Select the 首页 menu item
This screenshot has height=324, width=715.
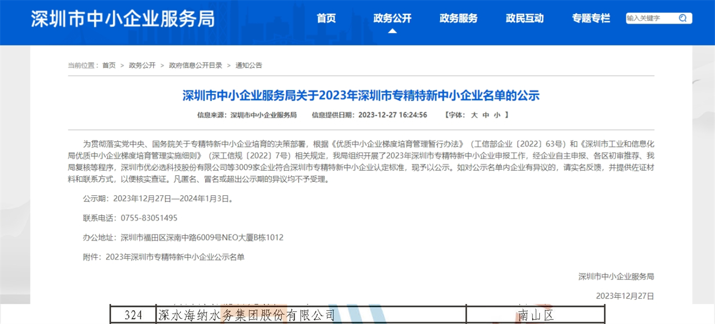326,18
